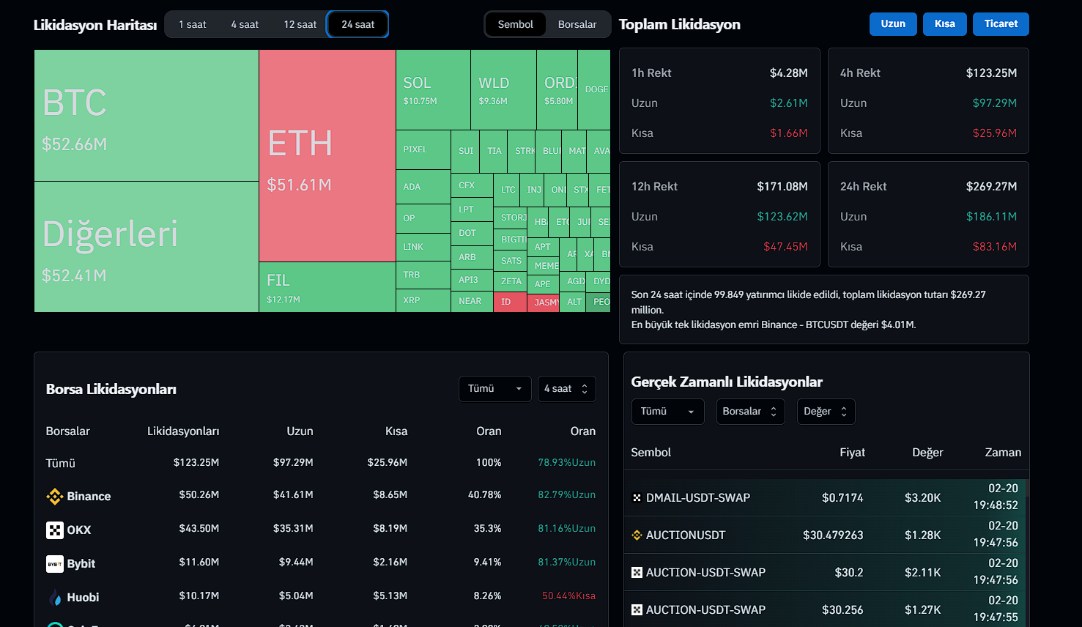
Task: Select the 12 saat tab
Action: pos(300,24)
